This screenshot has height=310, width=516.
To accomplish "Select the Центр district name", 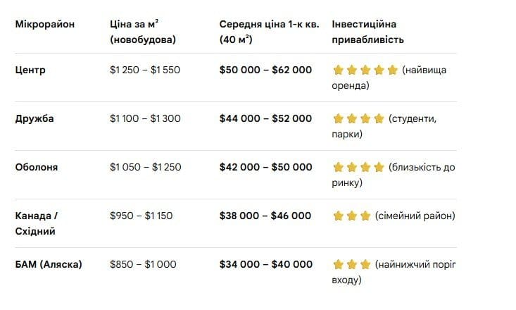I will (31, 70).
